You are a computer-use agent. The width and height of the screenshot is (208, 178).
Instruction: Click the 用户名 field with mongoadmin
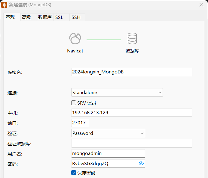coord(108,153)
